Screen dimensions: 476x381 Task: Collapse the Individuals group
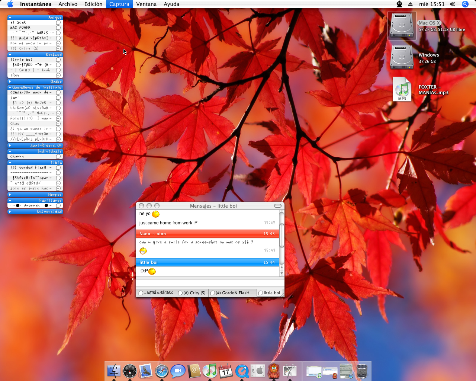10,151
